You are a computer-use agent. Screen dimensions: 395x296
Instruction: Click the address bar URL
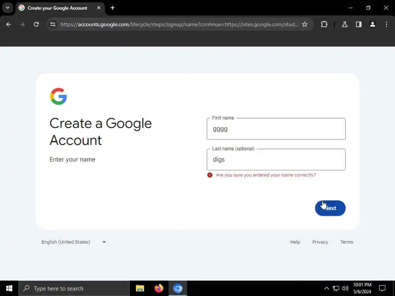coord(179,24)
